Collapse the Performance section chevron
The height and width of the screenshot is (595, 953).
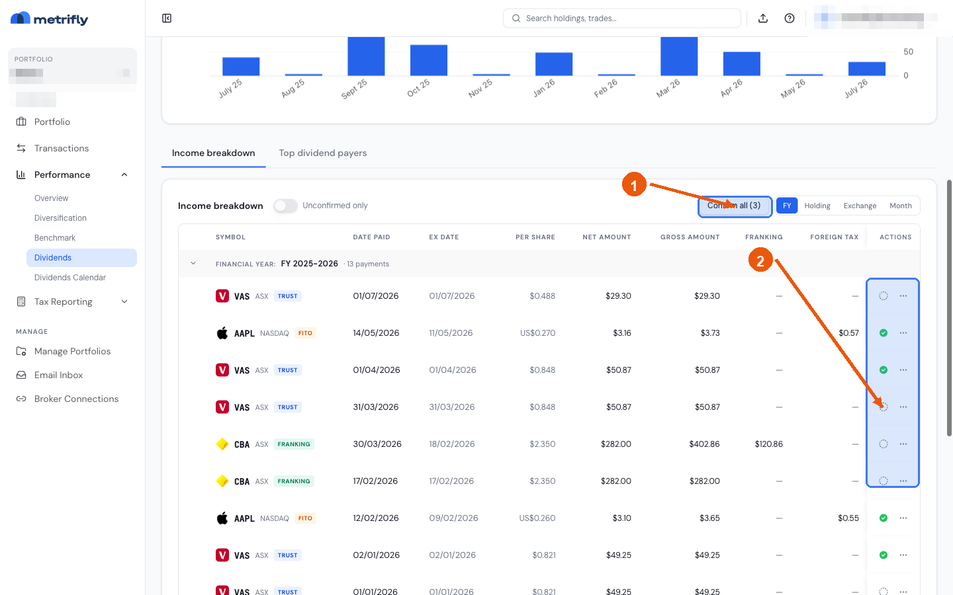click(x=124, y=175)
